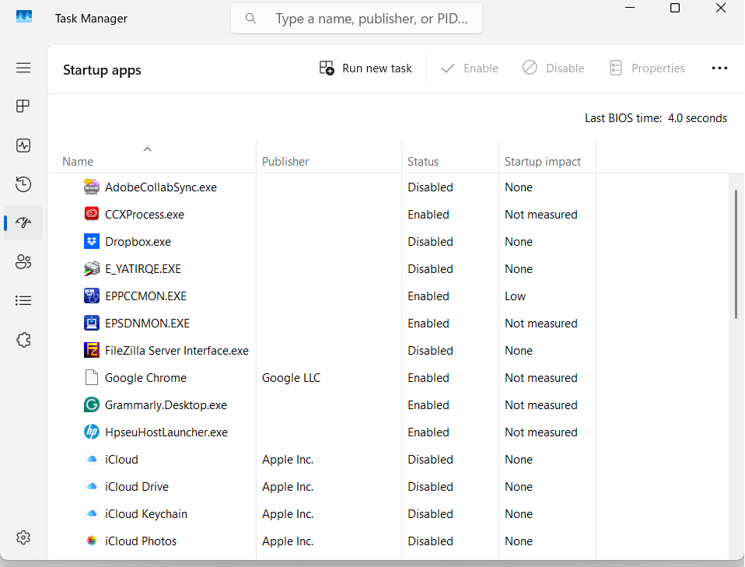Sort by the Startup impact column header
Image resolution: width=745 pixels, height=567 pixels.
click(x=543, y=162)
